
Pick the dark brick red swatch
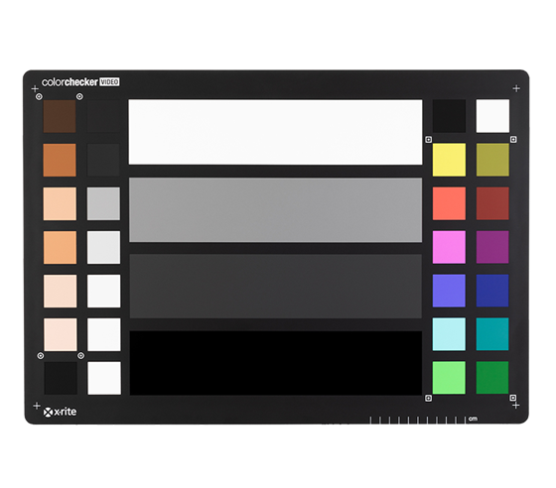coord(492,203)
